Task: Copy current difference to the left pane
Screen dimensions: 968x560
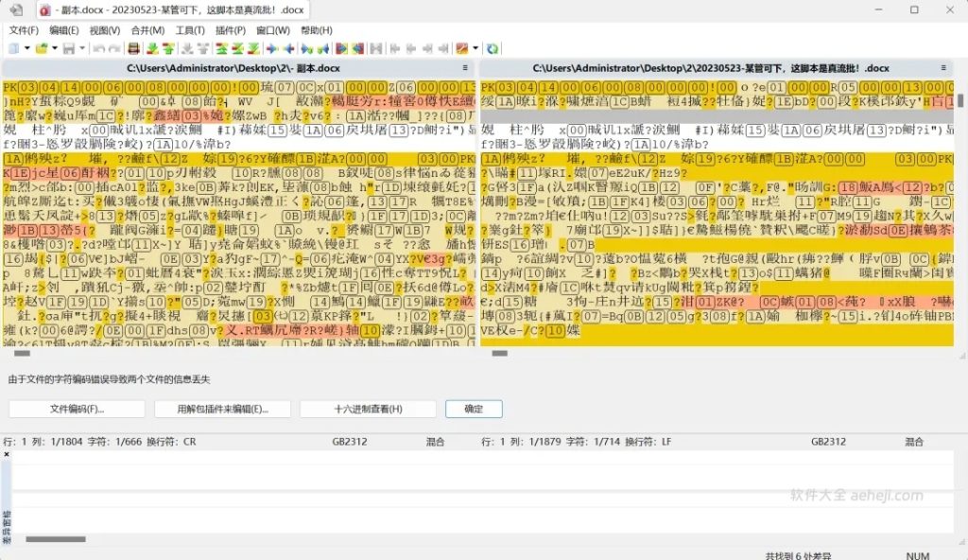Action: (290, 47)
